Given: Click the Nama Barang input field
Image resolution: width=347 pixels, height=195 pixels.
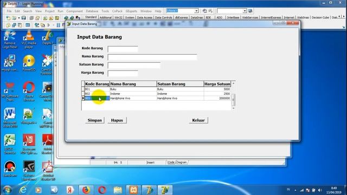Looking at the screenshot, I should pos(152,57).
